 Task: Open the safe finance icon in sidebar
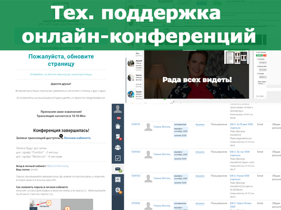[118, 180]
